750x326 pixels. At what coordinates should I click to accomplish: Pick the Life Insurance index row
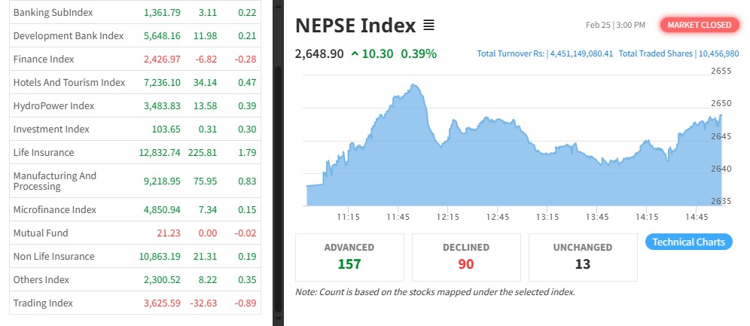(44, 153)
